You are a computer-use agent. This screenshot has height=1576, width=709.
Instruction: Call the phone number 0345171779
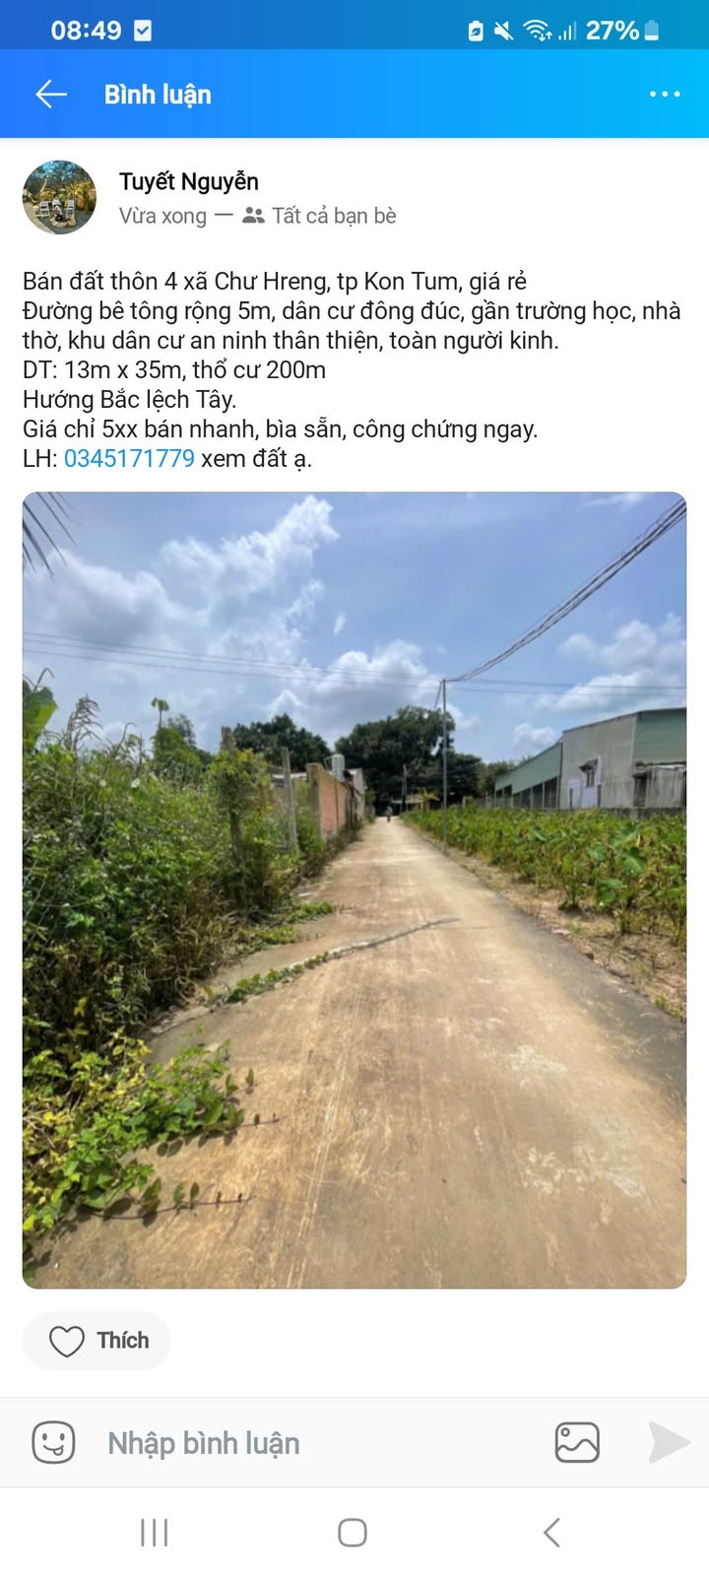[129, 458]
